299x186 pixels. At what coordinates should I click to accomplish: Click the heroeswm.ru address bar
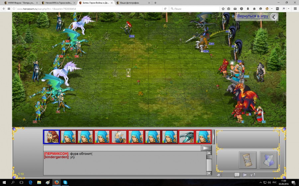pyautogui.click(x=89, y=9)
